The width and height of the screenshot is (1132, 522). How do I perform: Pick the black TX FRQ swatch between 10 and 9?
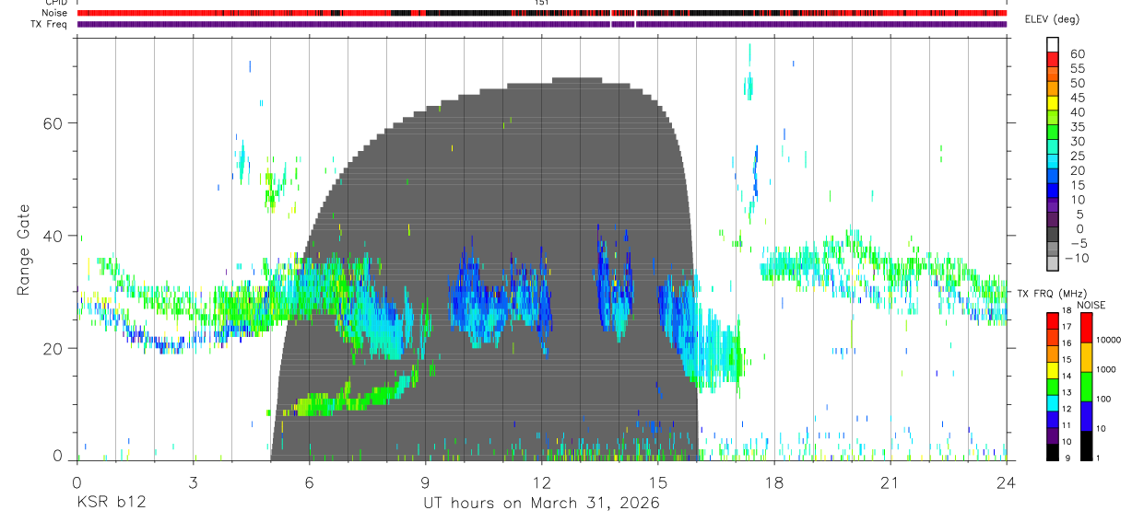1053,450
